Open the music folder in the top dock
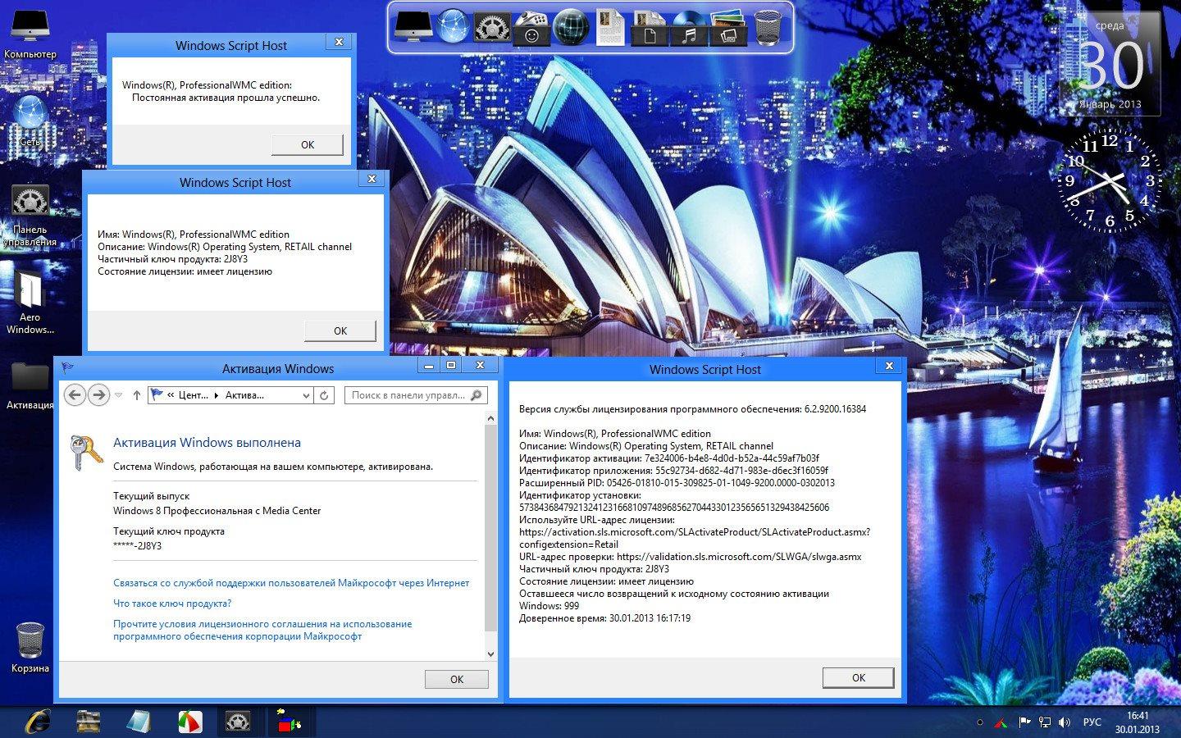 (x=688, y=29)
